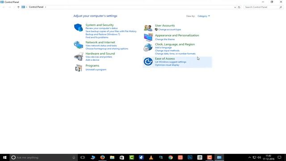Expand the address bar history dropdown
Viewport: 286px width, 161px height.
click(235, 7)
